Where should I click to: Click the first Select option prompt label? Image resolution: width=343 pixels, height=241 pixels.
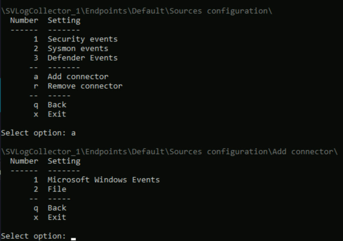[33, 133]
